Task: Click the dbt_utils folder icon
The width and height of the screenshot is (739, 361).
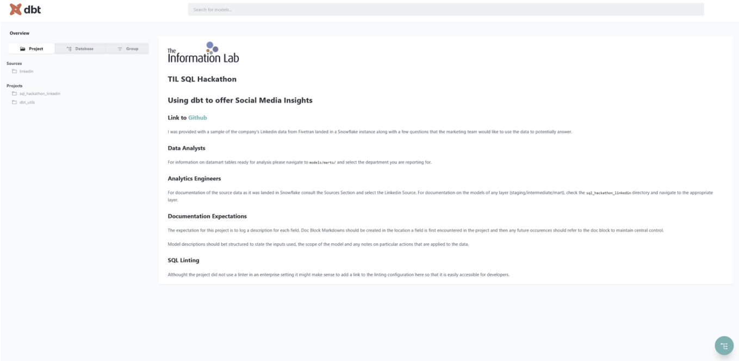Action: [x=15, y=102]
